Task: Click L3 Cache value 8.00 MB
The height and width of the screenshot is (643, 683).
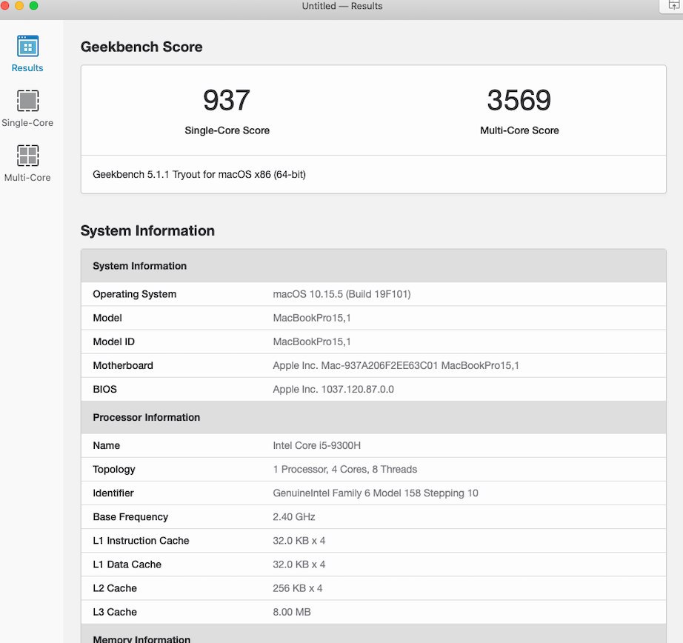Action: pos(292,612)
